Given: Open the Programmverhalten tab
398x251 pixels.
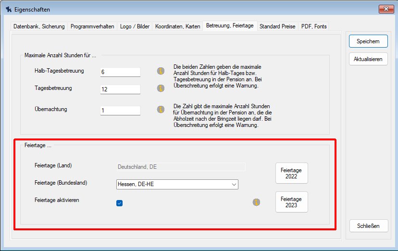Looking at the screenshot, I should pyautogui.click(x=92, y=26).
